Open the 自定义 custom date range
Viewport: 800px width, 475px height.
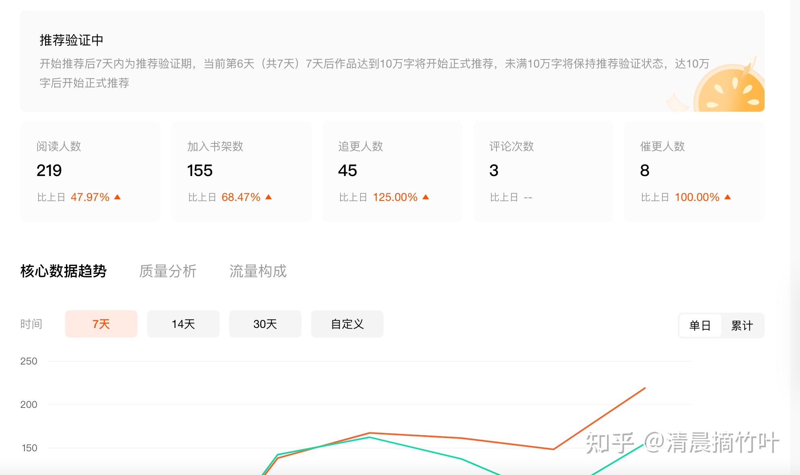347,324
